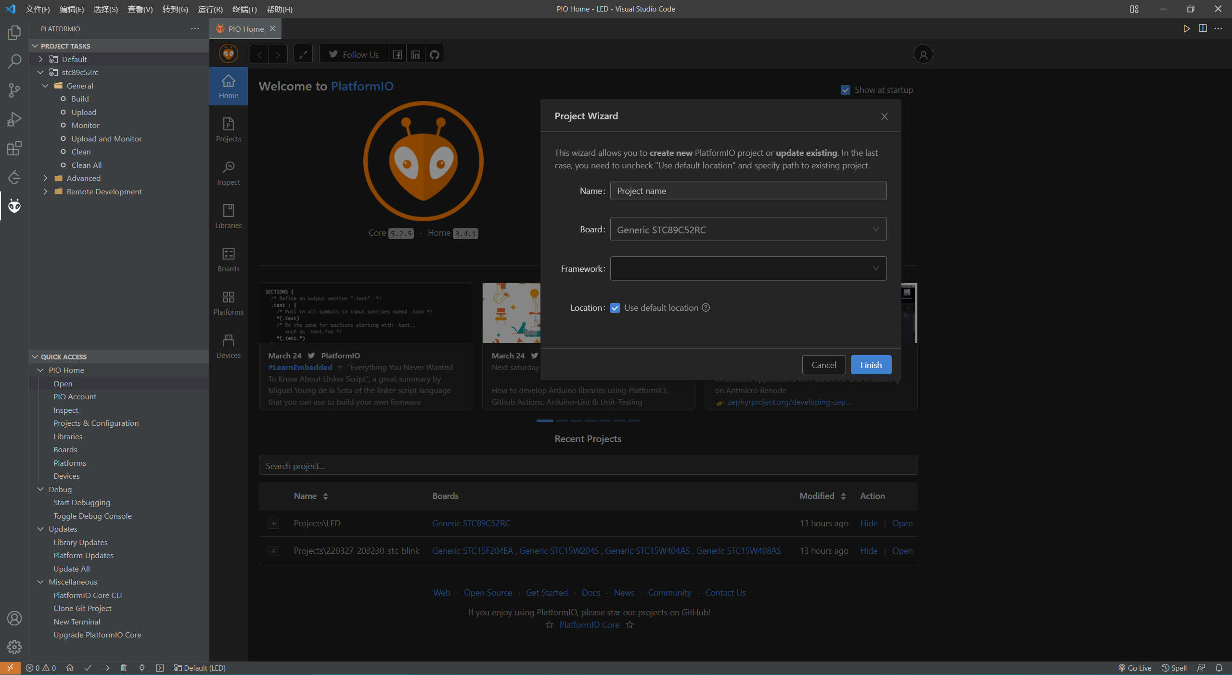Click the Finish button in Project Wizard
1232x675 pixels.
871,365
